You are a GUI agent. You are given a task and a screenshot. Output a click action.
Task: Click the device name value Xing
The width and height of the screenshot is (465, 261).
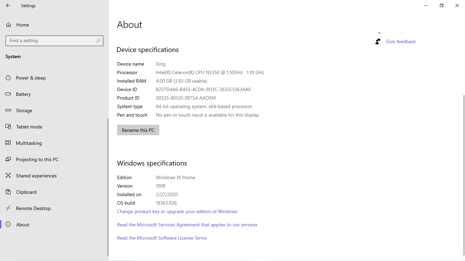161,64
